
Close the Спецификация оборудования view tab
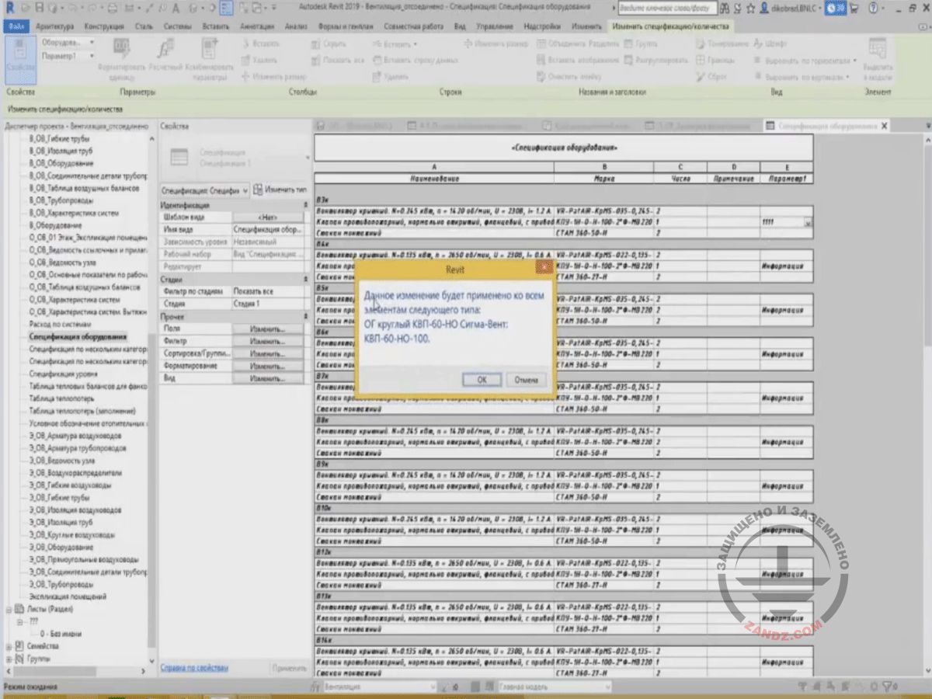pyautogui.click(x=883, y=125)
